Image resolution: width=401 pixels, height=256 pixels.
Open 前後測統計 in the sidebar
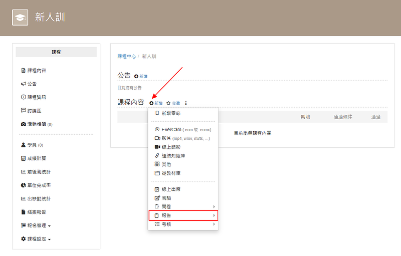click(x=36, y=172)
